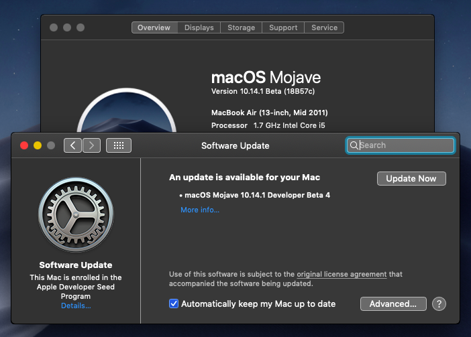Minimize the Software Update window
Screen dimensions: 471x337
click(38, 145)
